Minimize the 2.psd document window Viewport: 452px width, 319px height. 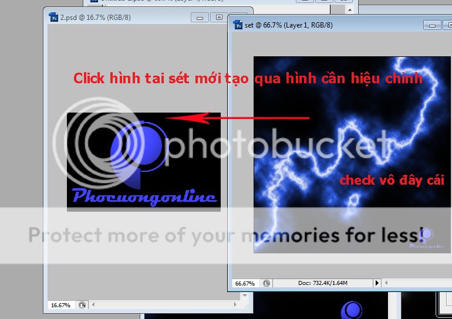(x=200, y=18)
